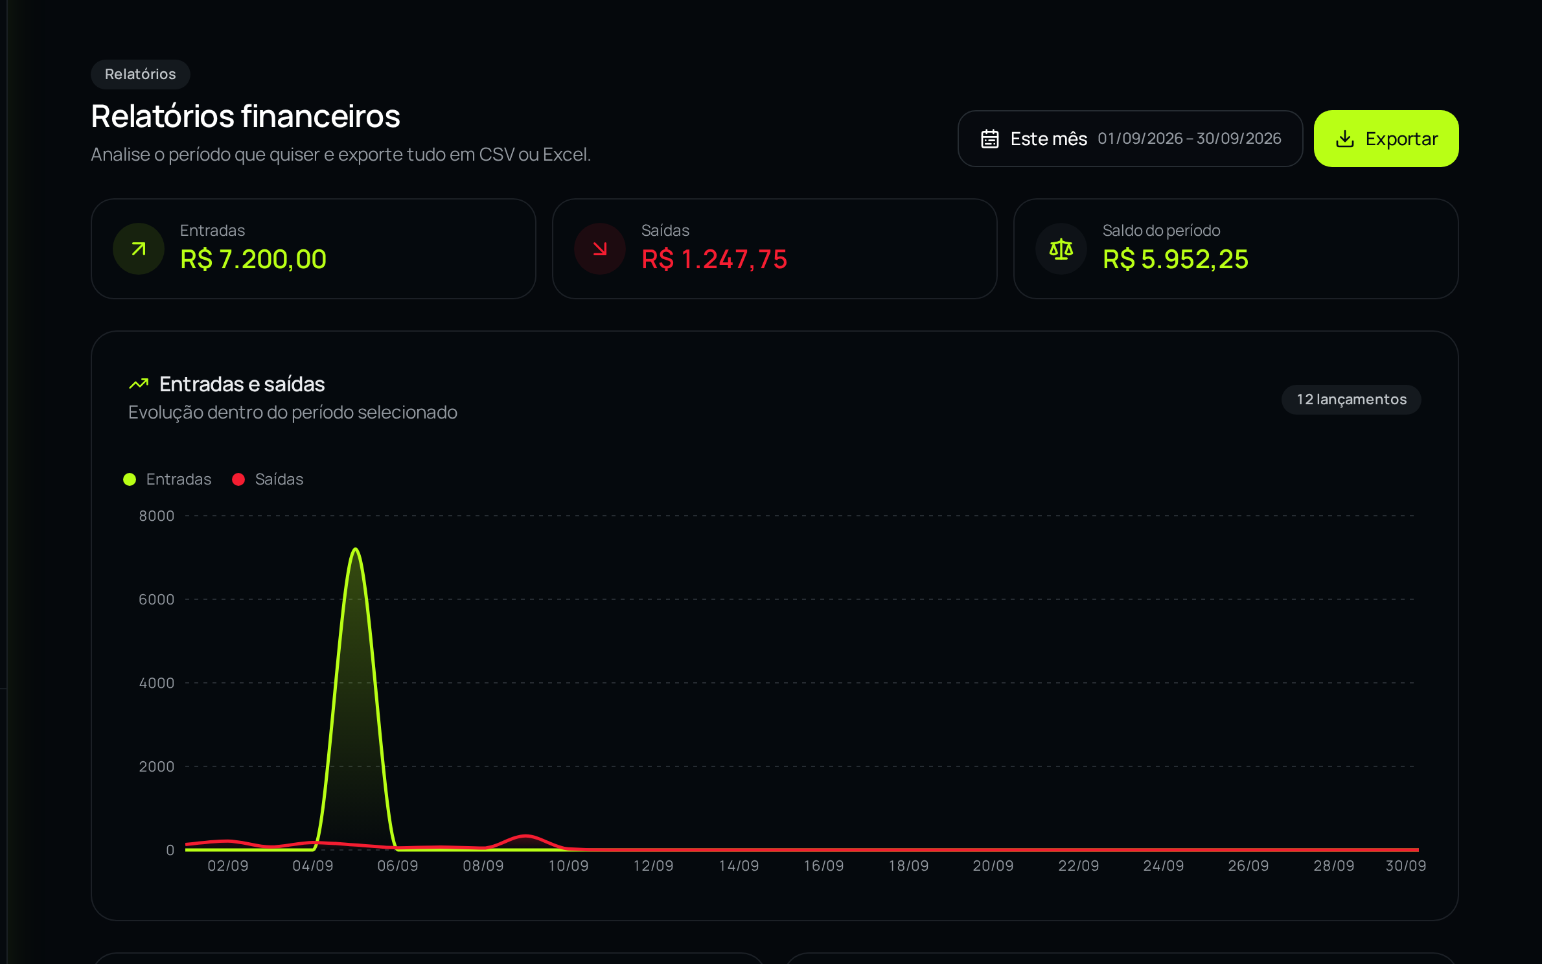Click the trending-up icon beside Entradas e saídas

coord(139,384)
